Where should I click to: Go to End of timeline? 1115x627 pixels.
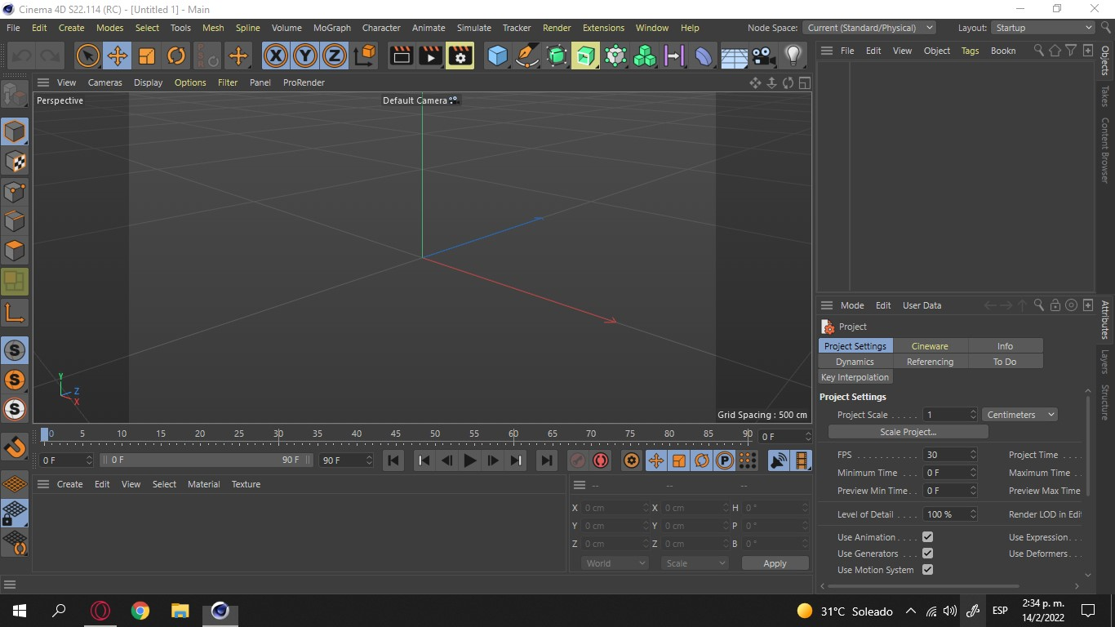click(547, 460)
